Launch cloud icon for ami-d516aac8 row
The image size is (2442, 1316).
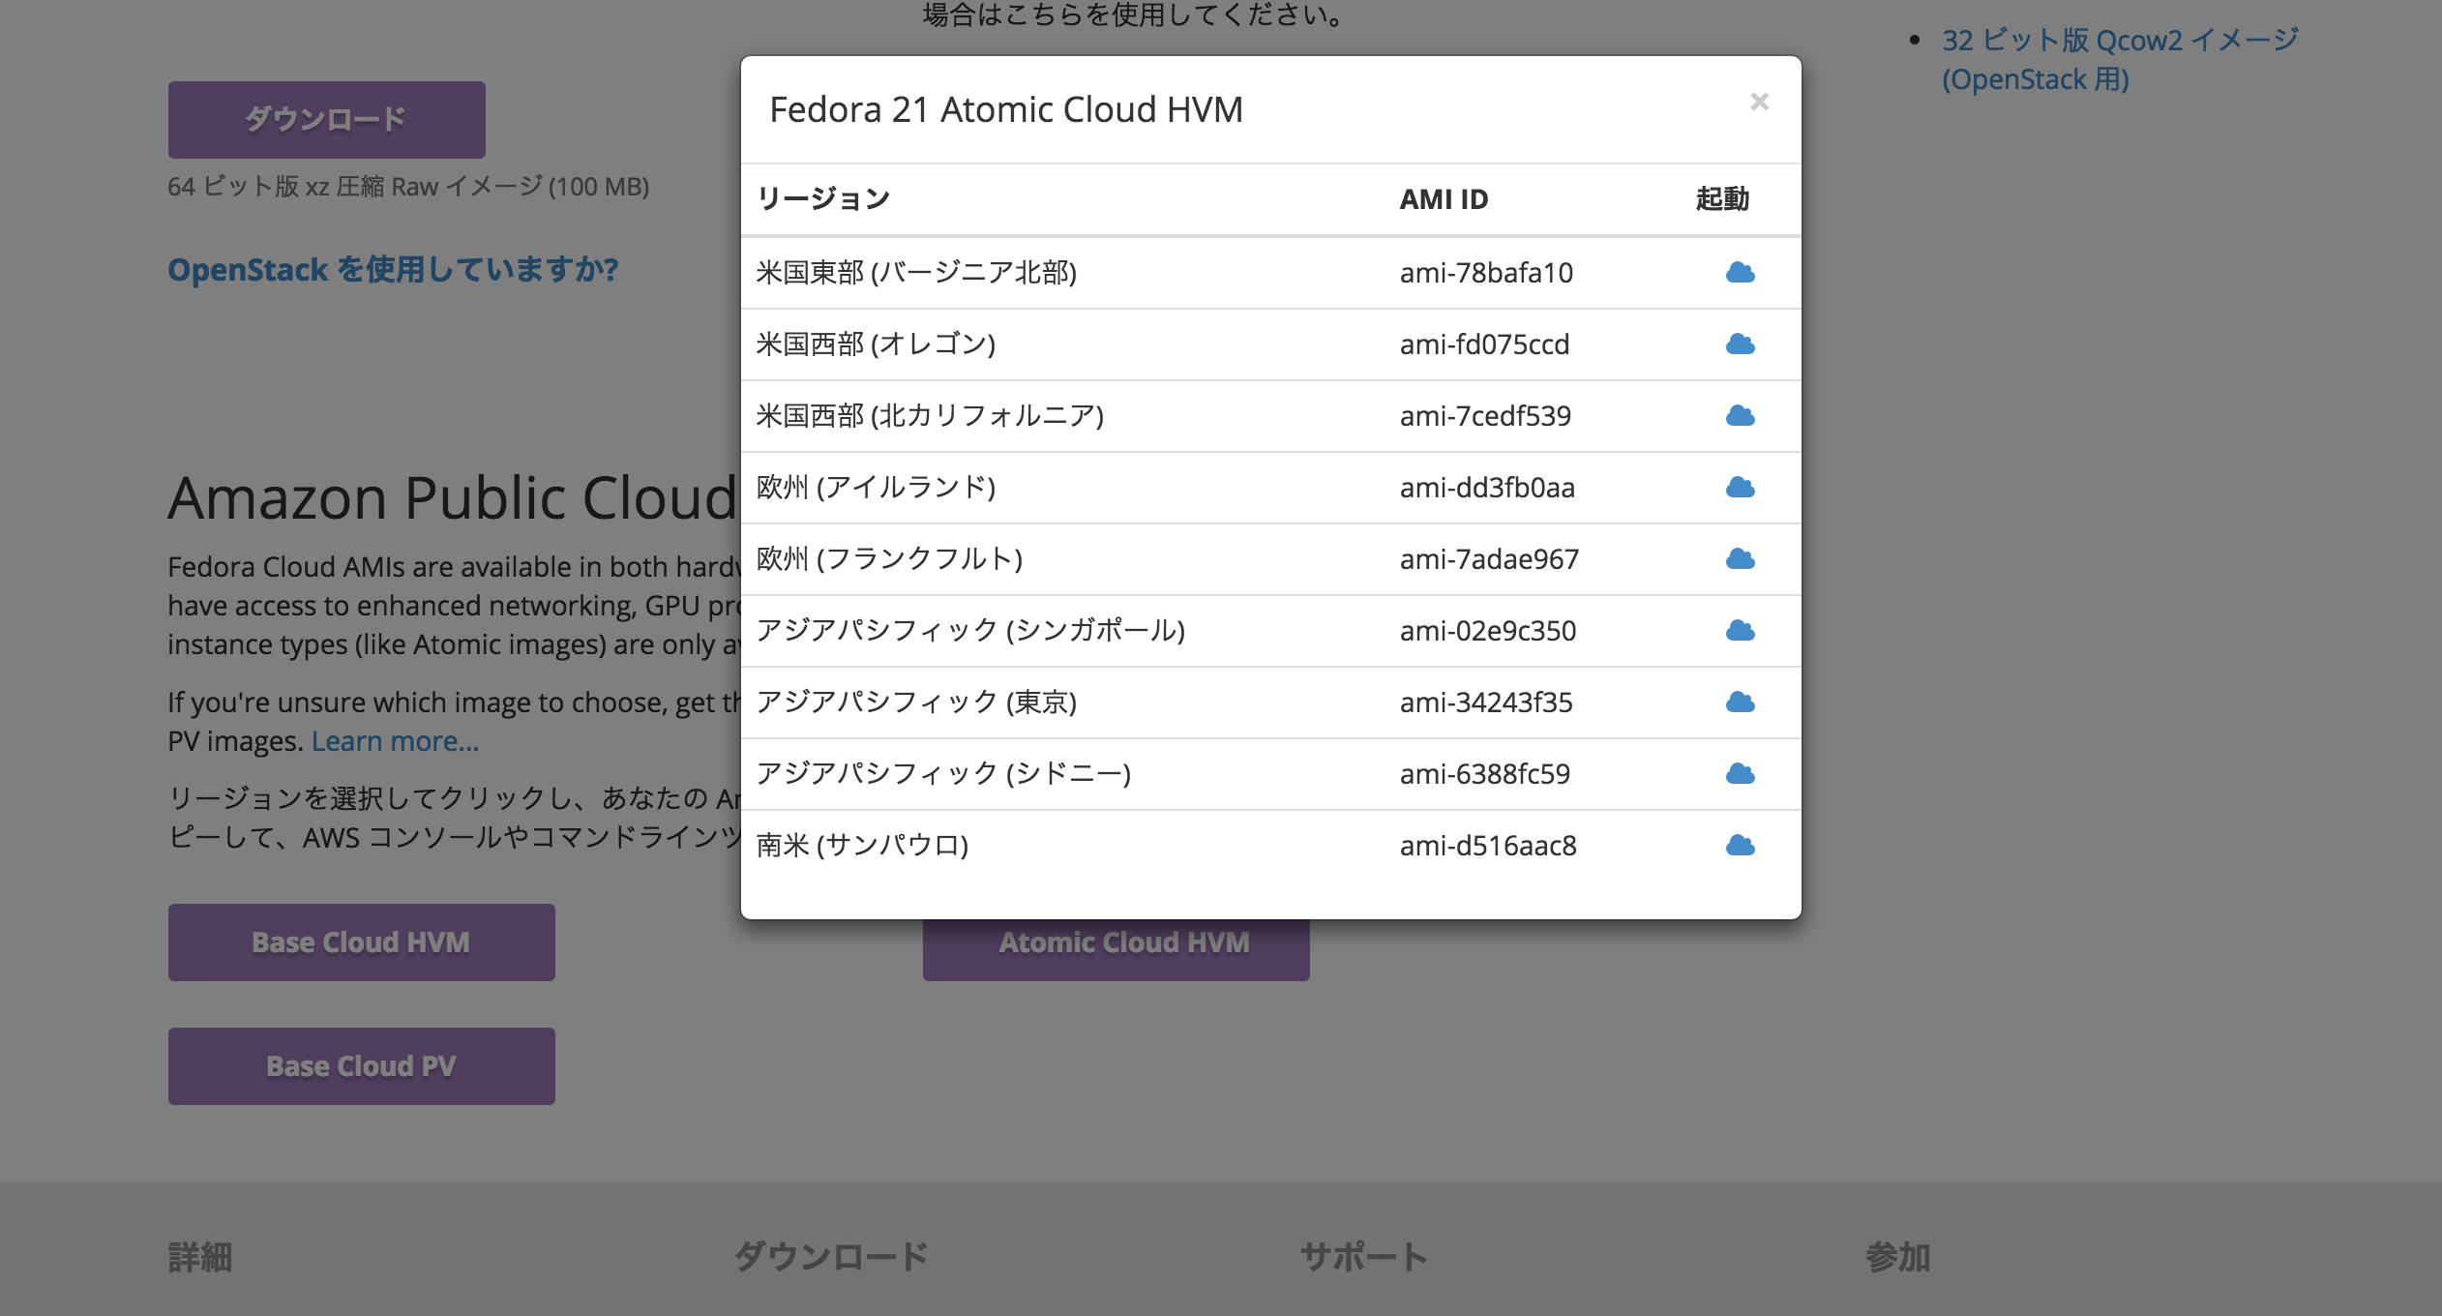coord(1740,846)
